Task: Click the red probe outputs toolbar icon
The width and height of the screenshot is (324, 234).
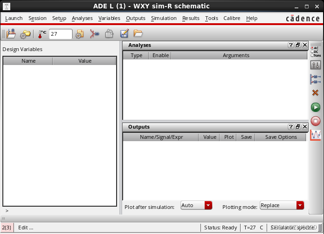Action: point(95,33)
